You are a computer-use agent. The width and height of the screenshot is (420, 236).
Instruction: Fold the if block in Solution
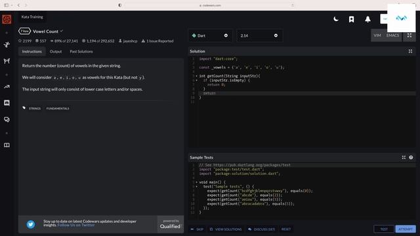click(x=196, y=80)
